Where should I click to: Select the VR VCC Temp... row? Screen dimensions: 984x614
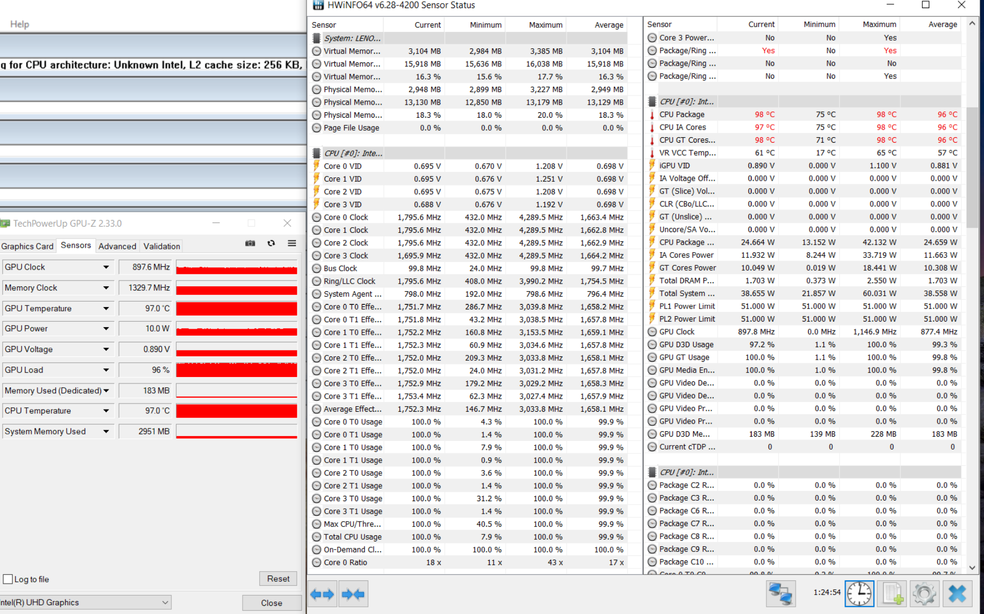[803, 153]
